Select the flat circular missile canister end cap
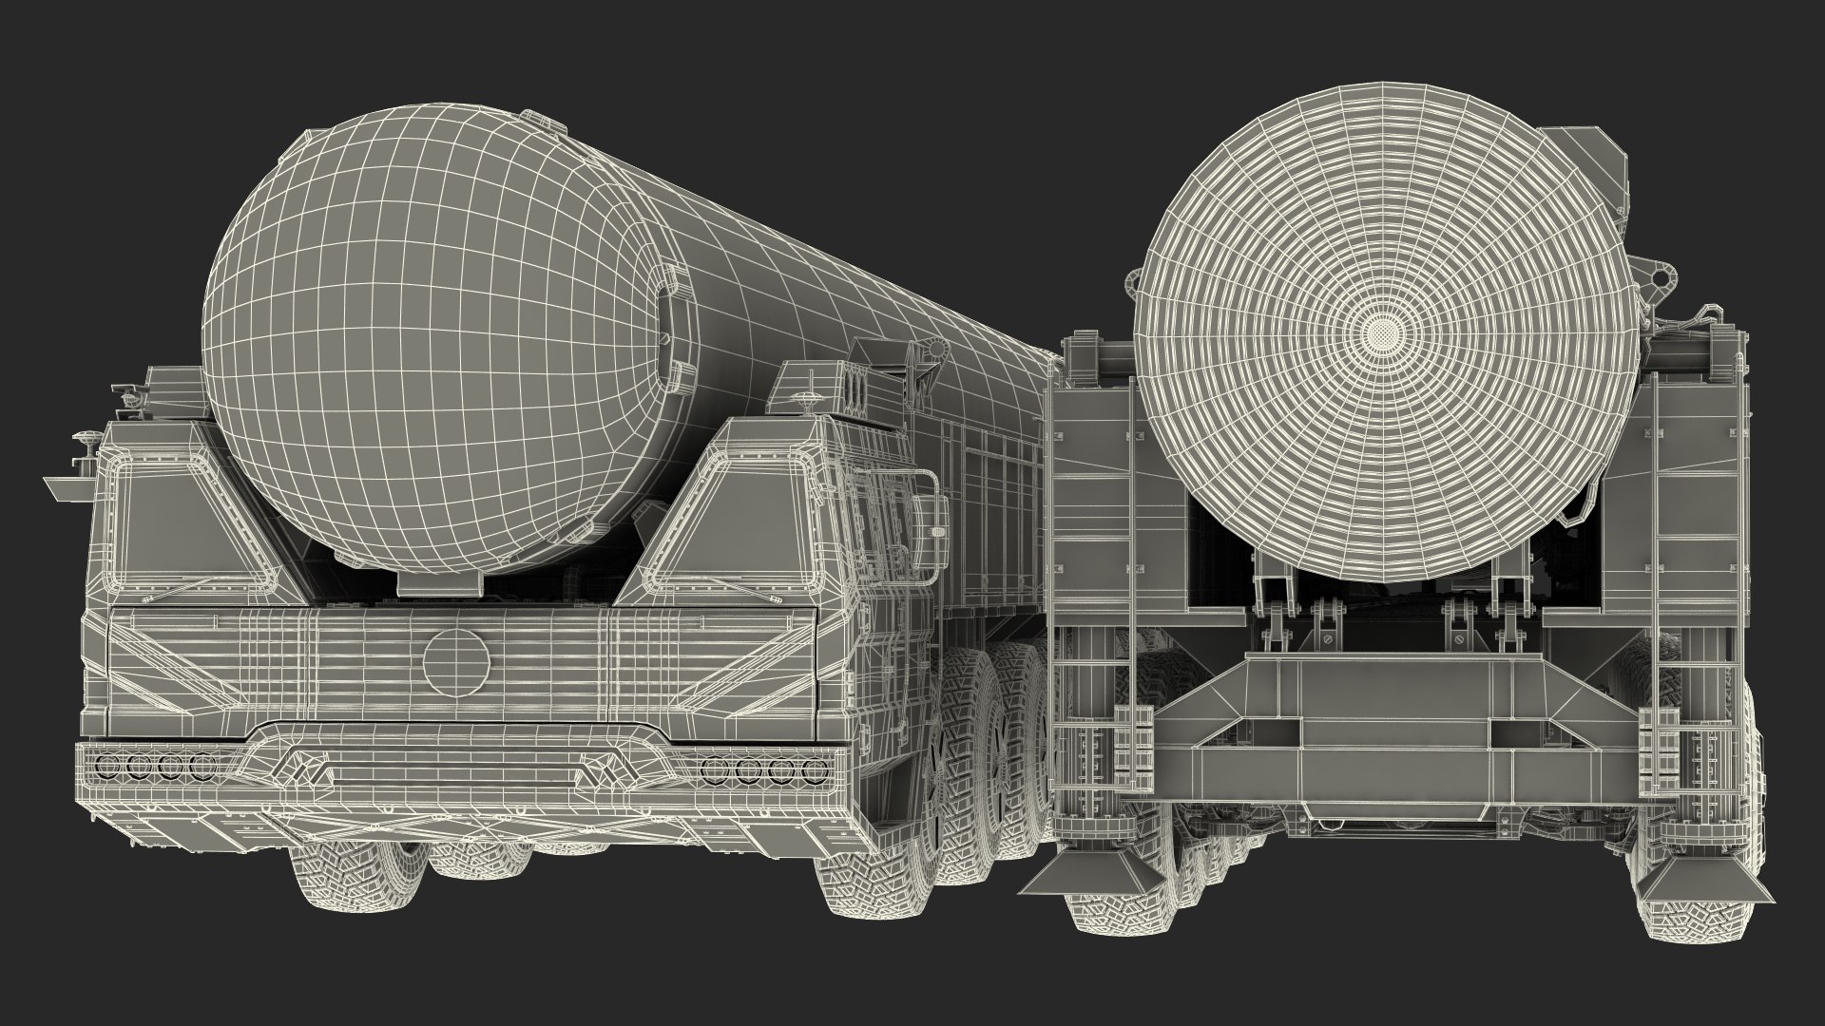This screenshot has width=1825, height=1026. pos(1386,331)
